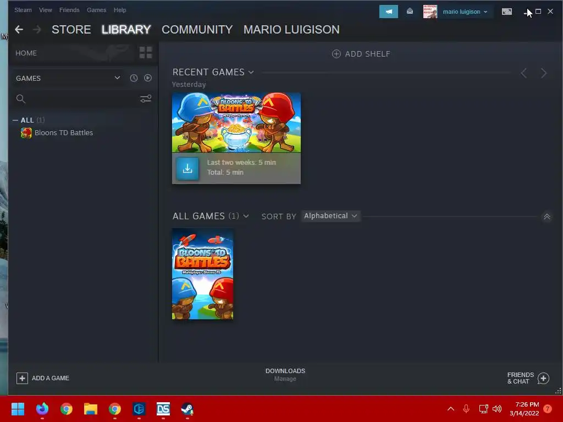Click Add a Game plus icon
The height and width of the screenshot is (422, 563).
tap(22, 378)
